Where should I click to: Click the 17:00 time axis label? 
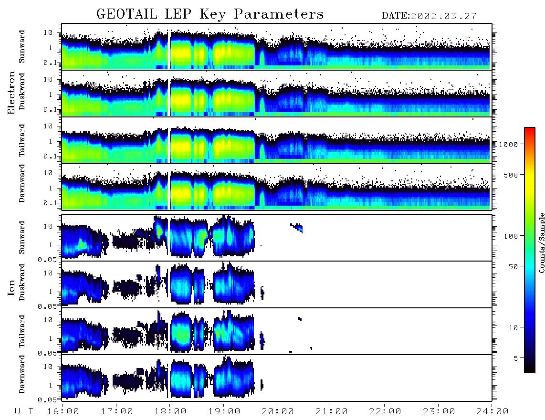[117, 412]
